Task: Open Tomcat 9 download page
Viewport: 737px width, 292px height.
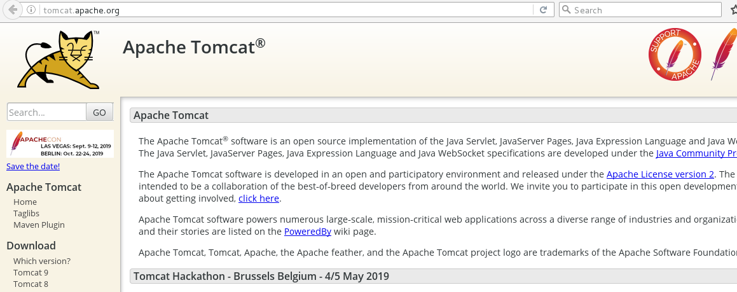Action: pyautogui.click(x=31, y=272)
